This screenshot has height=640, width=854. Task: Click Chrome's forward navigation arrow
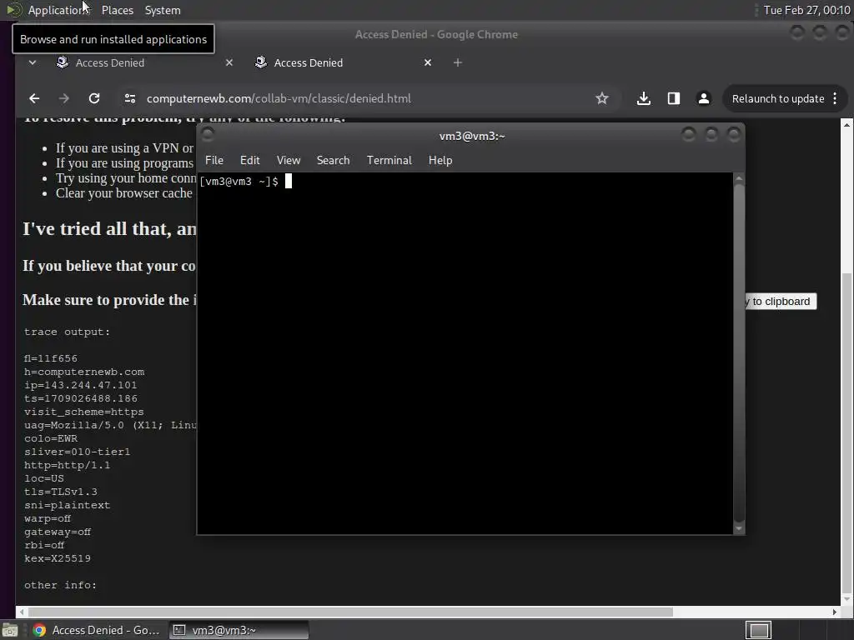tap(63, 98)
